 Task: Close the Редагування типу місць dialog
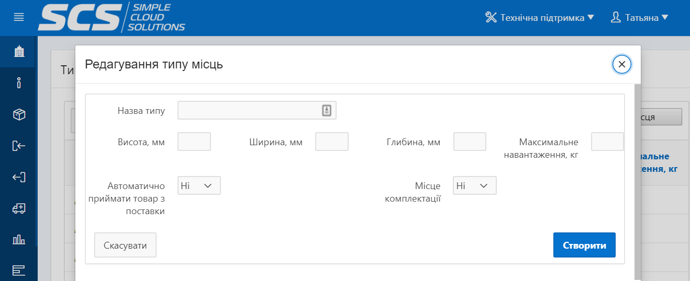(x=622, y=64)
